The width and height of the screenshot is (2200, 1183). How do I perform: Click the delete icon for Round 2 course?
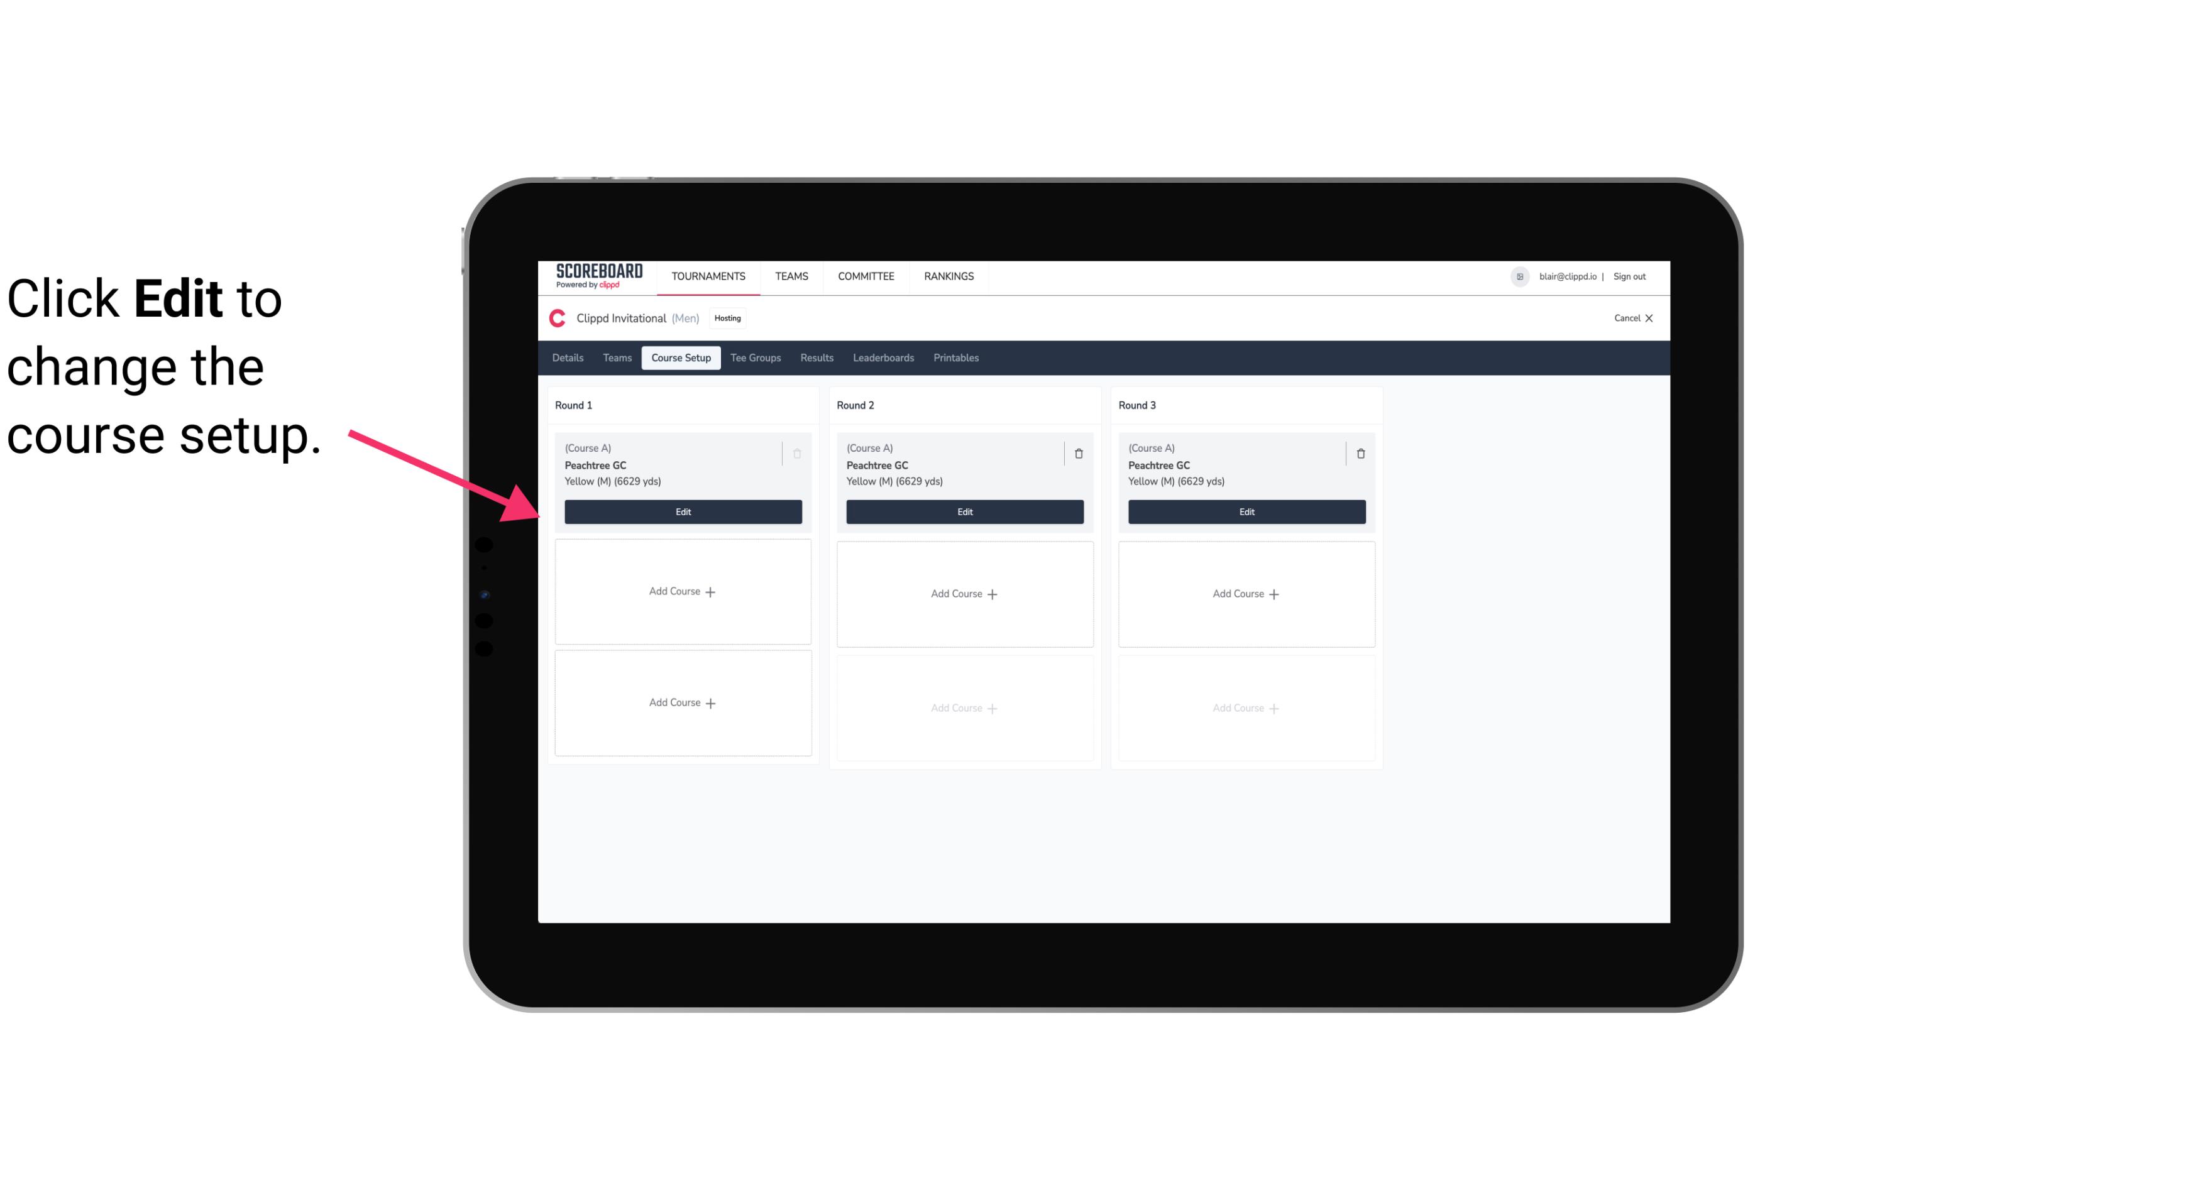(x=1078, y=453)
